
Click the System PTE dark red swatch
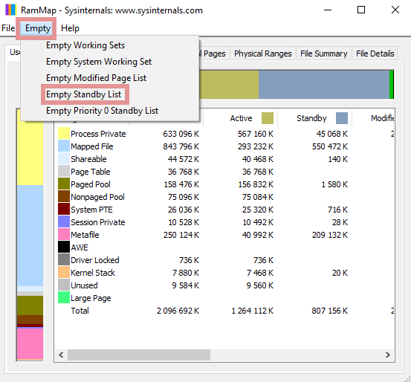click(x=64, y=209)
